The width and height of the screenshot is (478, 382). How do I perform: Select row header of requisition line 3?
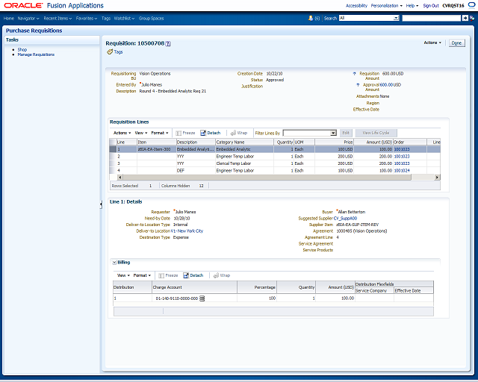[x=113, y=163]
